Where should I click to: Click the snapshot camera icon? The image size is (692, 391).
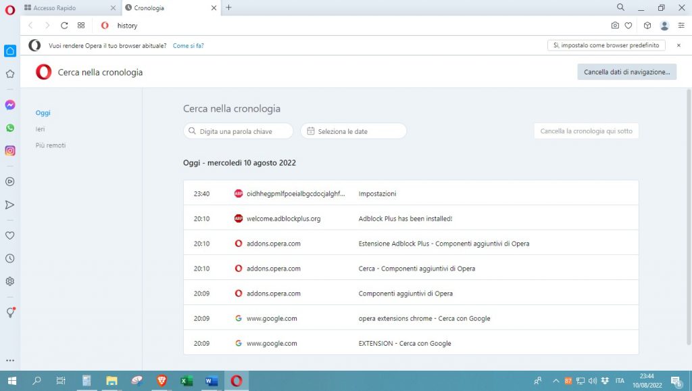[614, 26]
